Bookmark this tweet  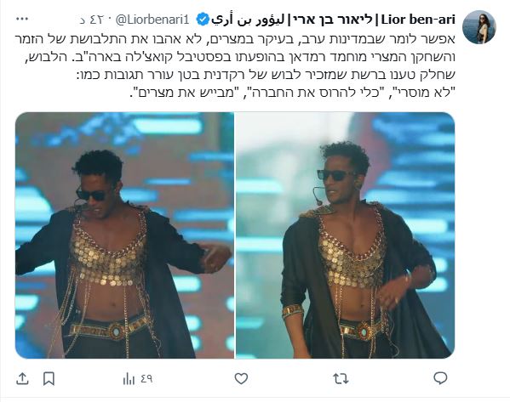[x=49, y=378]
